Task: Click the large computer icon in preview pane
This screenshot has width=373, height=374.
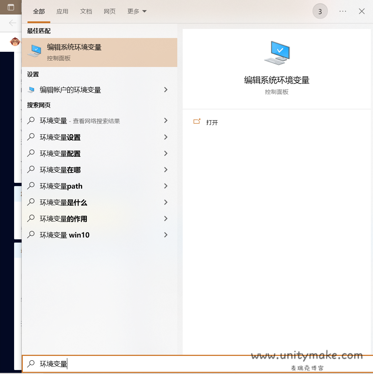Action: pyautogui.click(x=277, y=53)
